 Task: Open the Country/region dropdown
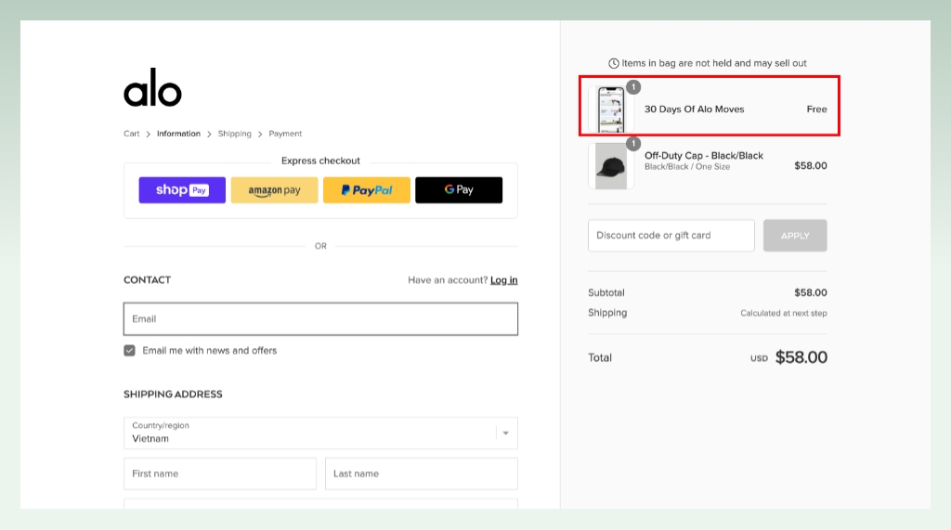tap(320, 433)
